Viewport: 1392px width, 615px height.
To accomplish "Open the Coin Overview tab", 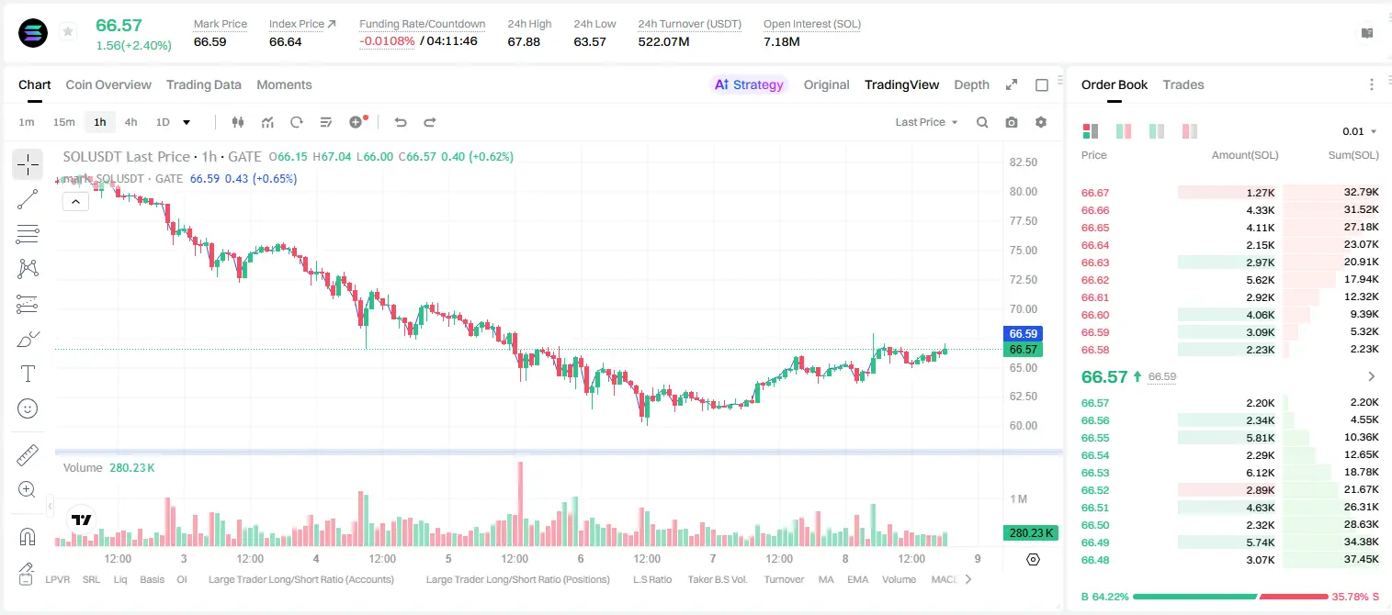I will pos(108,84).
